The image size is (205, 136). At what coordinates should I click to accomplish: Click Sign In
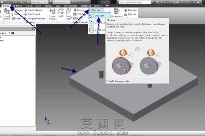174,2
